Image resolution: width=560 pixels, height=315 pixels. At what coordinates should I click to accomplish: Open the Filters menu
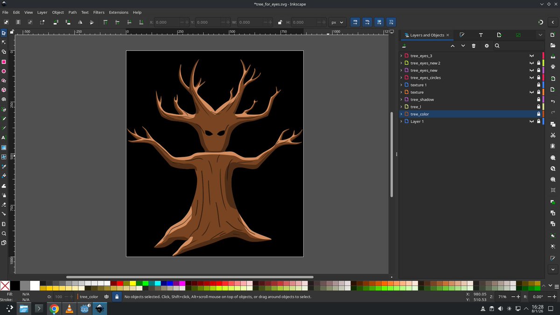pyautogui.click(x=98, y=12)
